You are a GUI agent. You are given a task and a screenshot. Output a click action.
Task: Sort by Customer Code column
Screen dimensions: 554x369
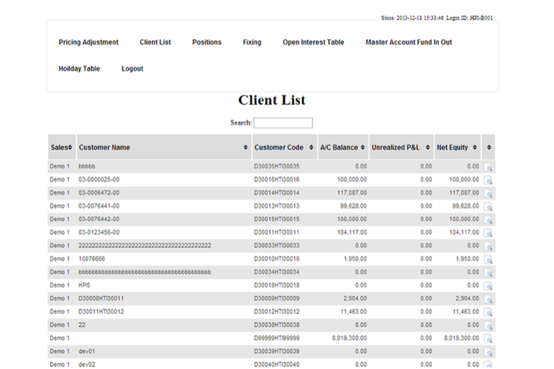click(x=285, y=147)
